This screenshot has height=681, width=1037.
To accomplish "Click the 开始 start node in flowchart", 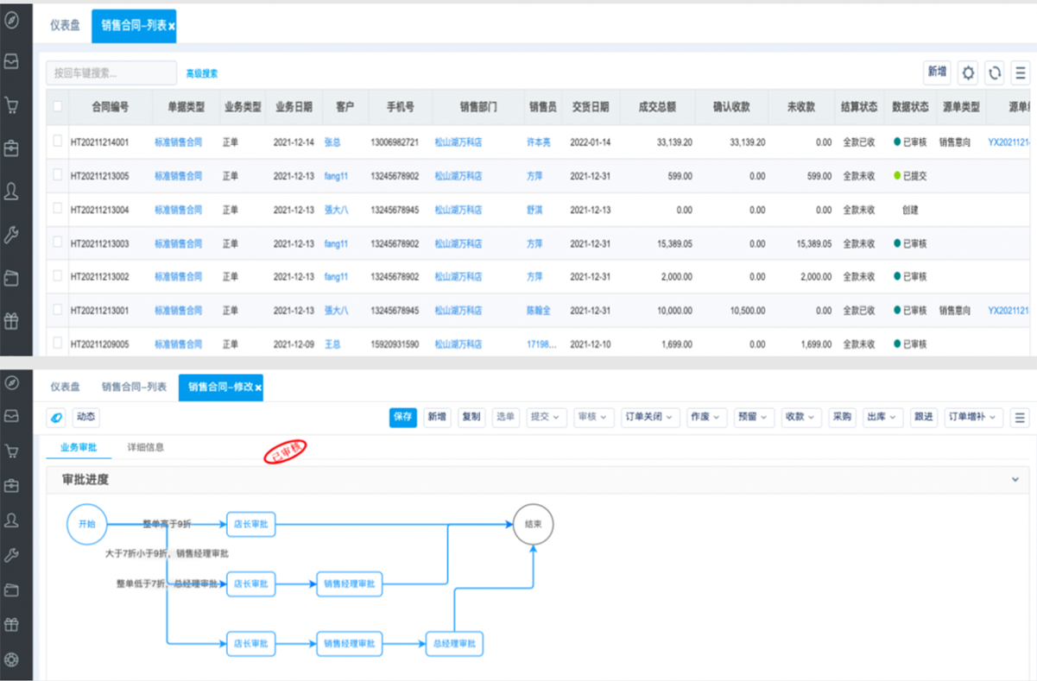I will [87, 524].
